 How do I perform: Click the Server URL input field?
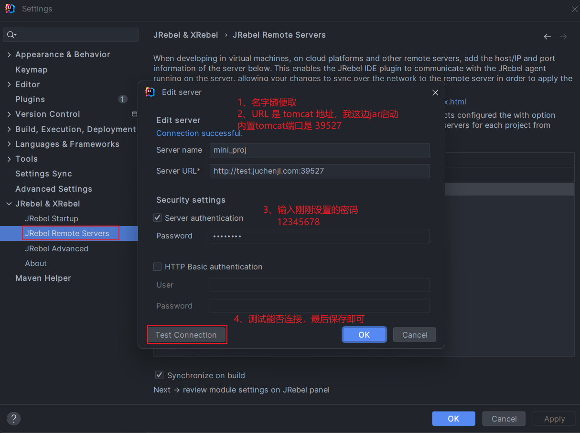[319, 171]
